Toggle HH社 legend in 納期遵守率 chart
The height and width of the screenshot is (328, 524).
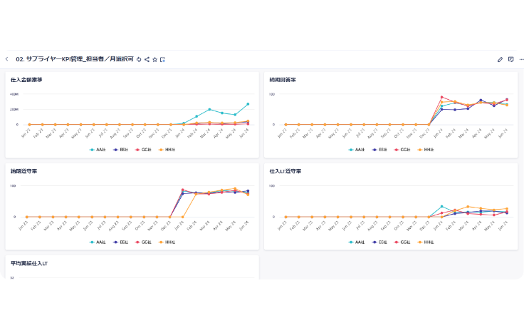click(x=167, y=242)
